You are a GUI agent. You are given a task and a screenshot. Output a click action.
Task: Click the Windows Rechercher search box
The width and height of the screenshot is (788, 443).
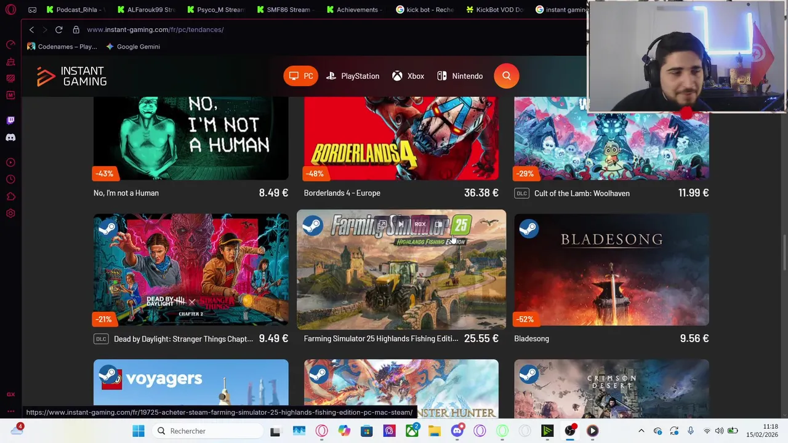point(208,431)
